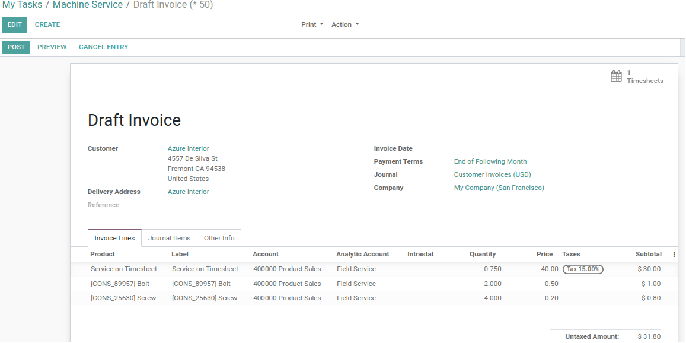Image resolution: width=686 pixels, height=343 pixels.
Task: Select Service on Timesheet product cell
Action: click(x=124, y=269)
